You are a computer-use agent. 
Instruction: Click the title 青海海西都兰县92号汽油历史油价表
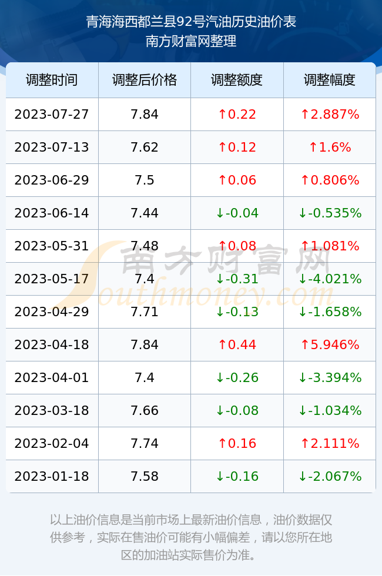coord(191,22)
